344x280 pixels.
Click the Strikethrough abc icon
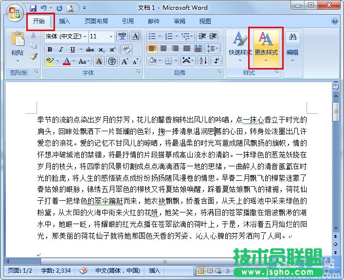click(x=90, y=50)
